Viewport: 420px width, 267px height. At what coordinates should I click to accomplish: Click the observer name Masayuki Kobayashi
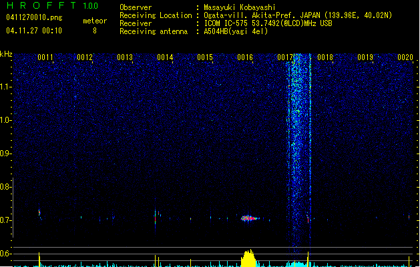(x=240, y=7)
